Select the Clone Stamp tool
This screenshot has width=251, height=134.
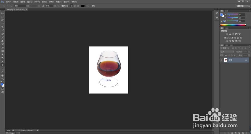point(3,41)
